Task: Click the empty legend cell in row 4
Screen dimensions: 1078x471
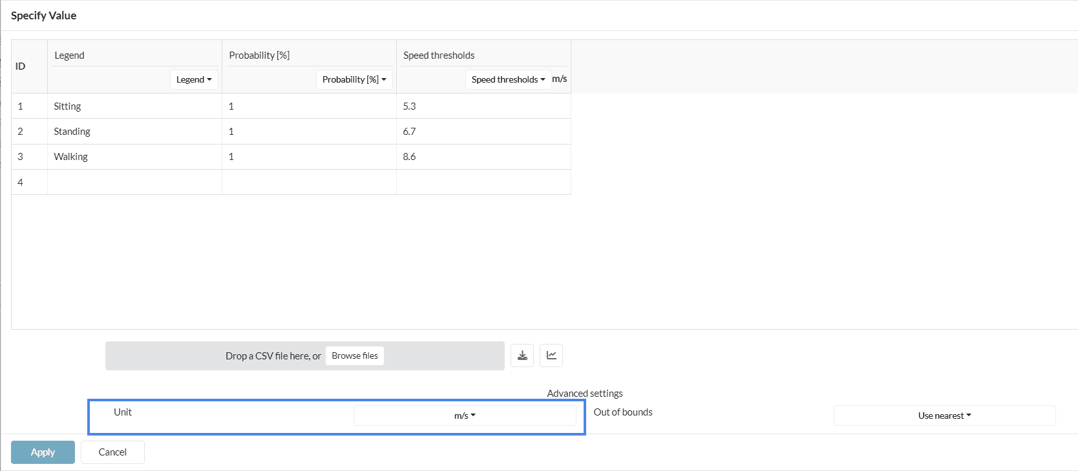Action: tap(134, 182)
